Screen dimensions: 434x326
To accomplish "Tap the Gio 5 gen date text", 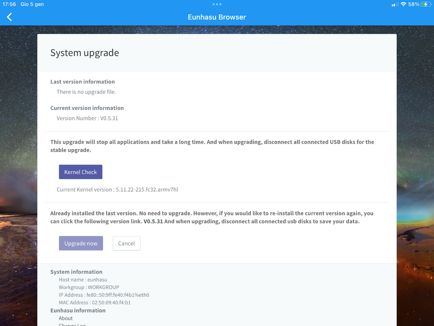I will (x=32, y=4).
